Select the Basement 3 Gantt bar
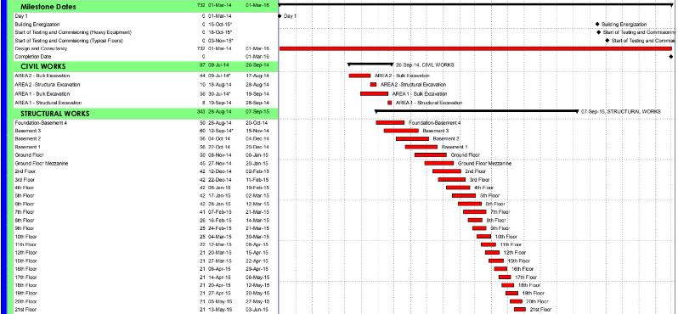This screenshot has width=678, height=314. pyautogui.click(x=401, y=131)
